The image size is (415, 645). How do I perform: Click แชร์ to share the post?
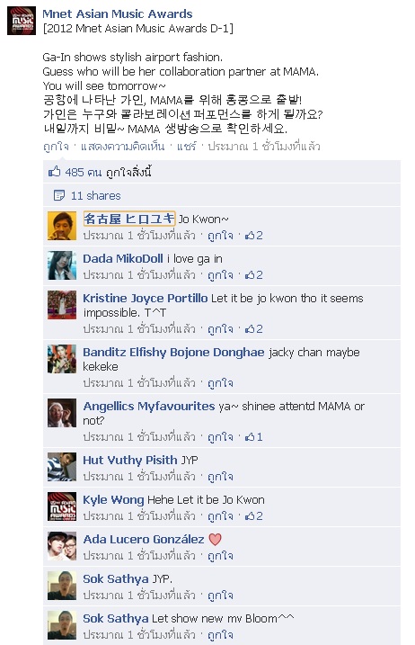187,147
